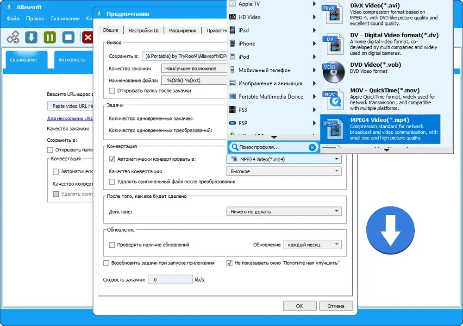Click the large round blue download button
This screenshot has height=326, width=463.
(x=390, y=230)
